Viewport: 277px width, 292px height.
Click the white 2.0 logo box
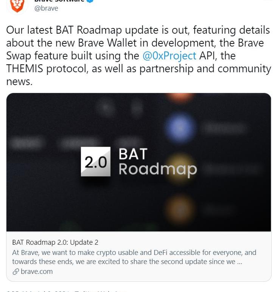(x=96, y=162)
